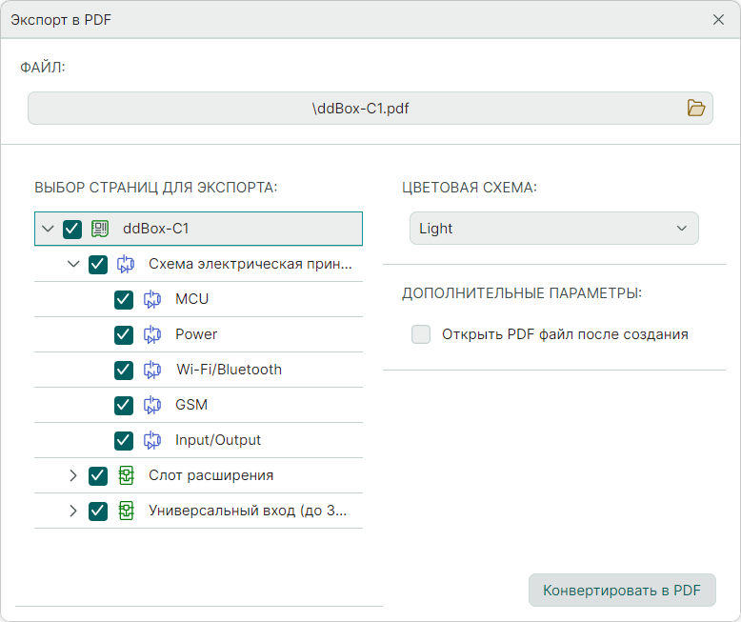Click the ddBox-C1 project board icon
Image resolution: width=741 pixels, height=622 pixels.
(x=100, y=229)
